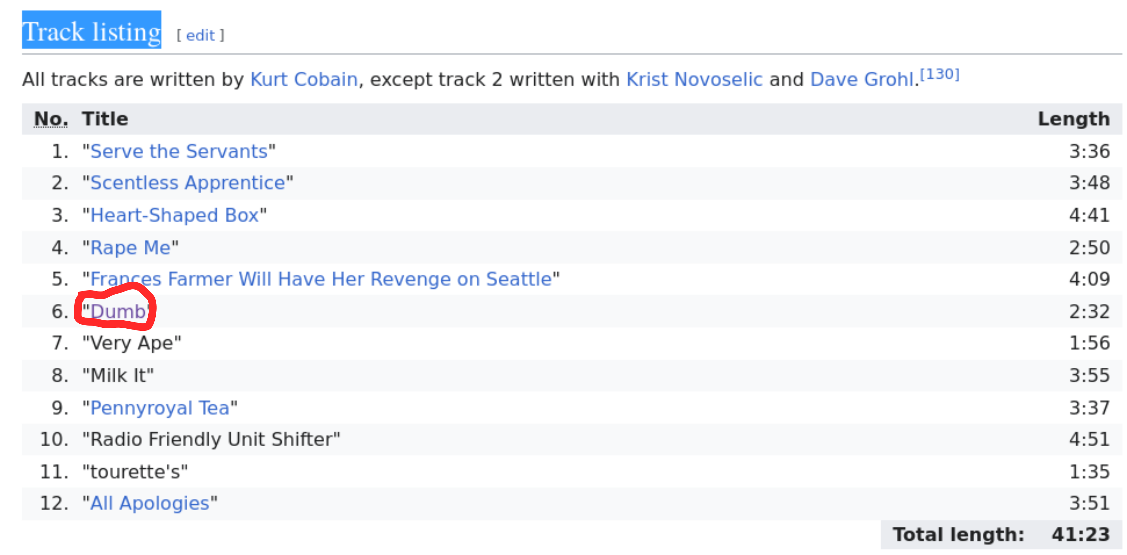
Task: Open the Pennyroyal Tea link
Action: 160,408
